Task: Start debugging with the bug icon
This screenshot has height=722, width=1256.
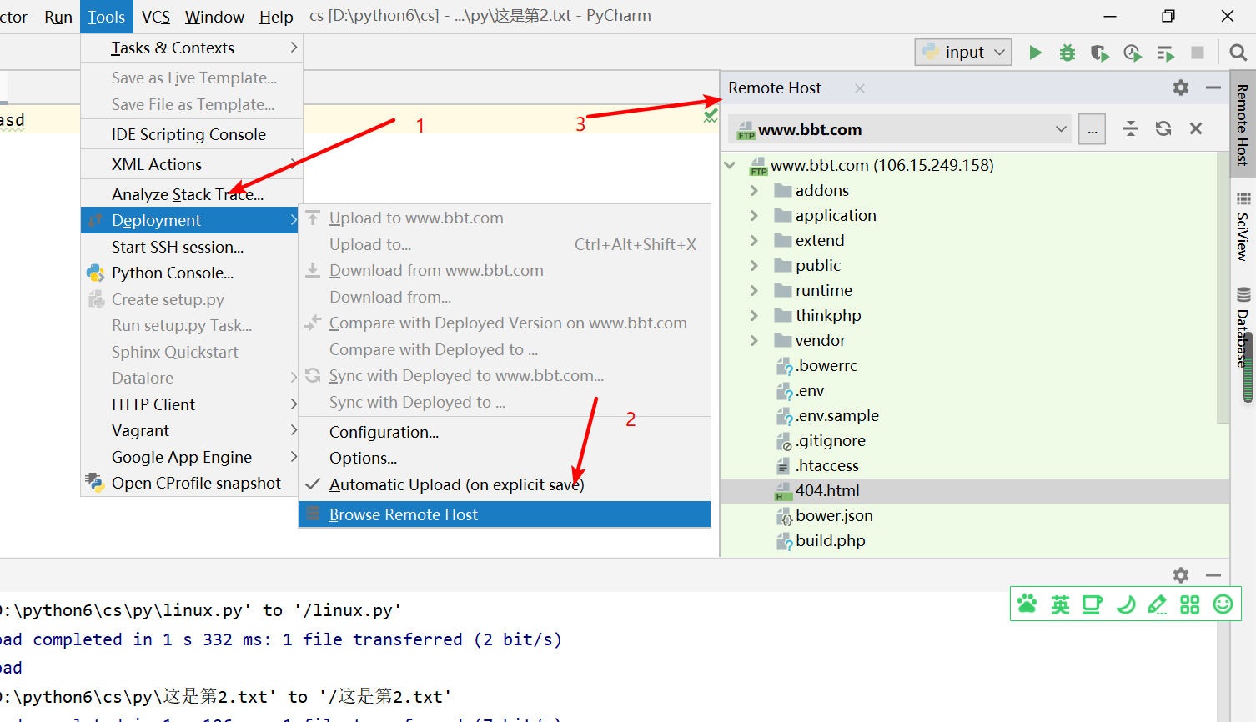Action: pos(1068,53)
